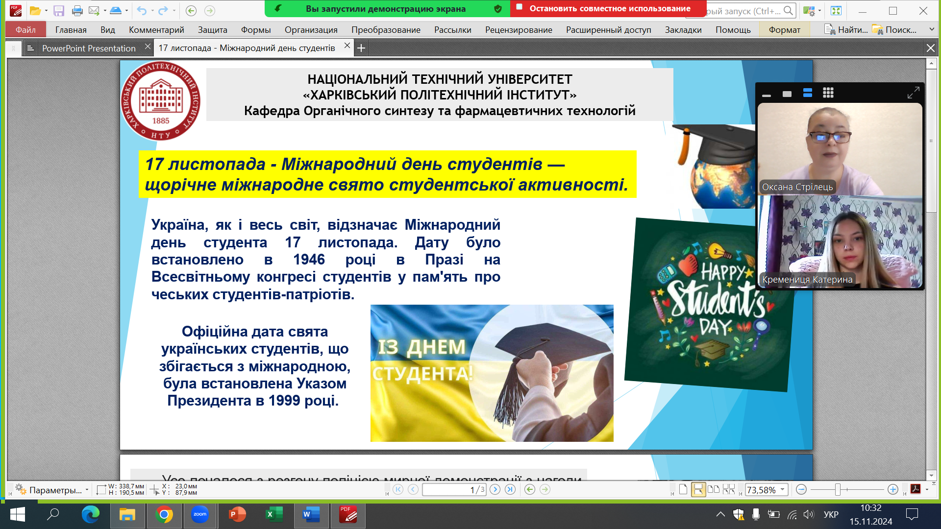Click the Open folder icon
Image resolution: width=941 pixels, height=529 pixels.
pyautogui.click(x=35, y=10)
